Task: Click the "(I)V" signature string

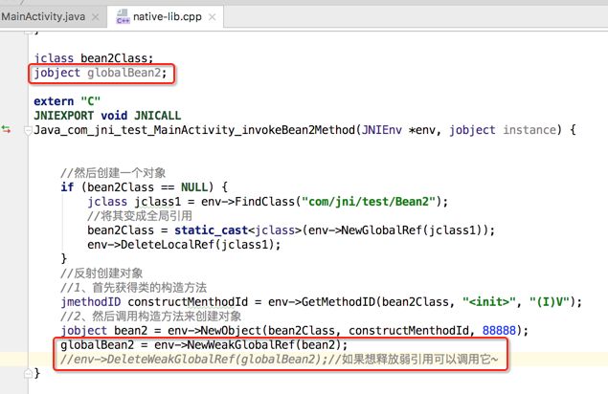Action: point(550,302)
